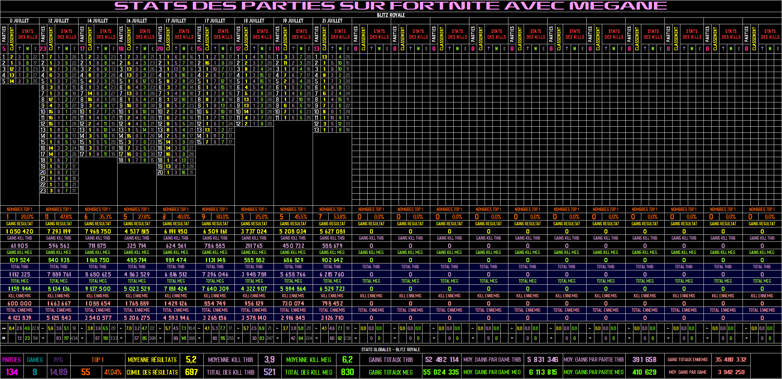Image resolution: width=782 pixels, height=379 pixels.
Task: Click the cumul des résultats value 697
Action: click(x=191, y=372)
